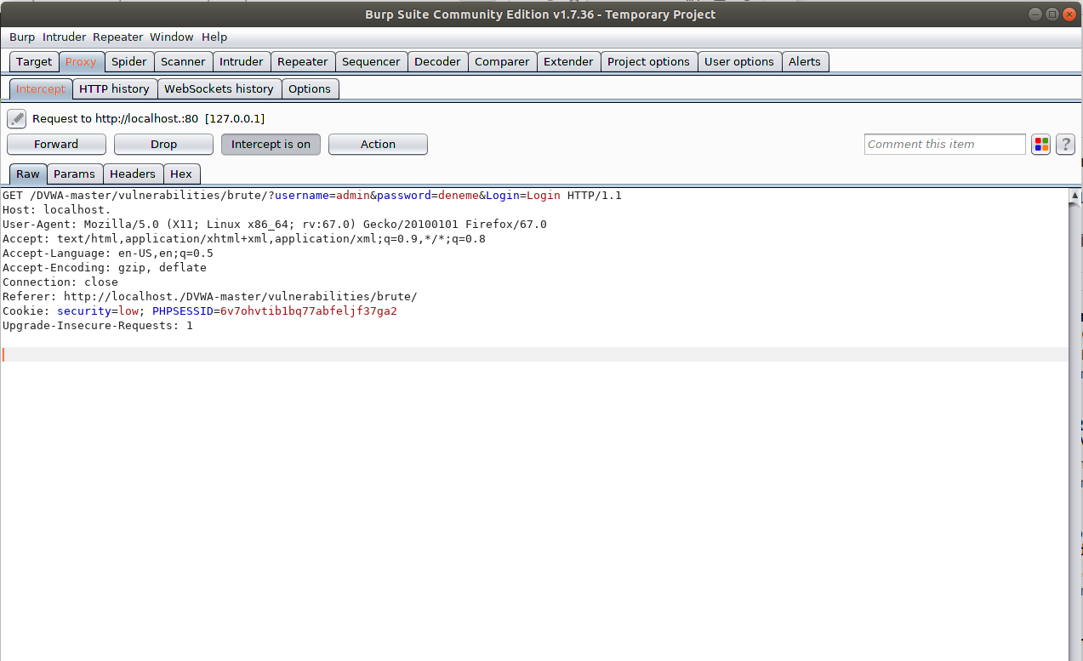Click the password parameter value 'deneme'
This screenshot has width=1083, height=661.
pyautogui.click(x=459, y=196)
